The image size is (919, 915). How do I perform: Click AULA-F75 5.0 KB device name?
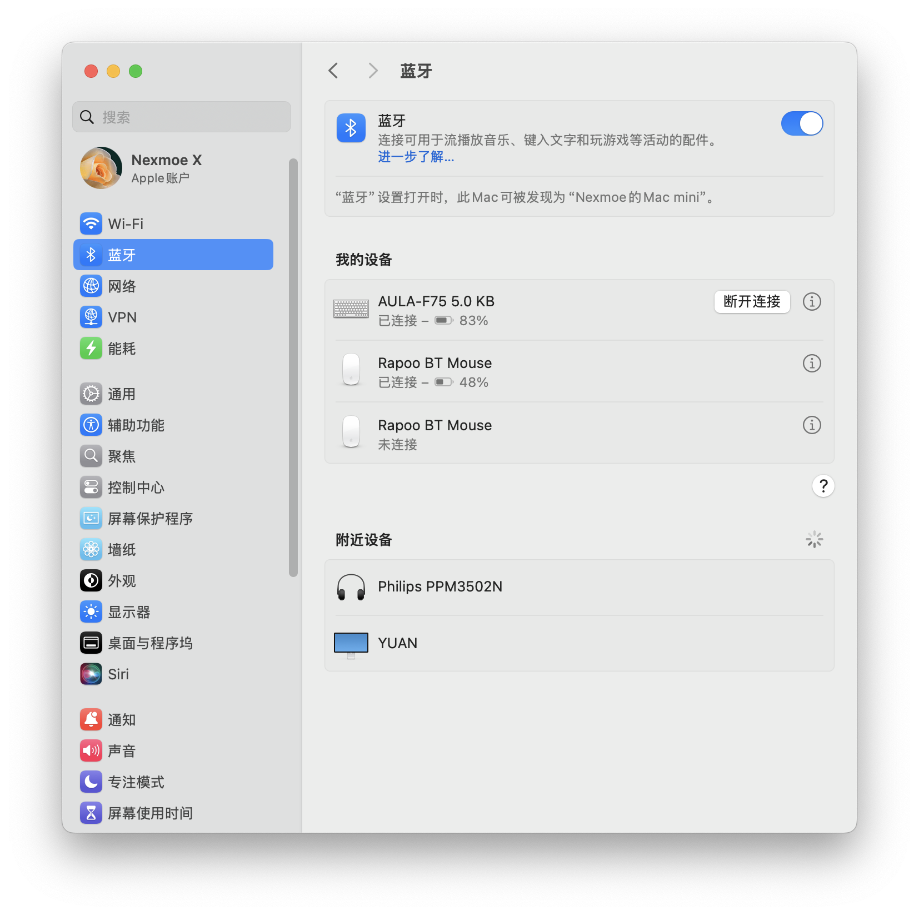click(436, 301)
